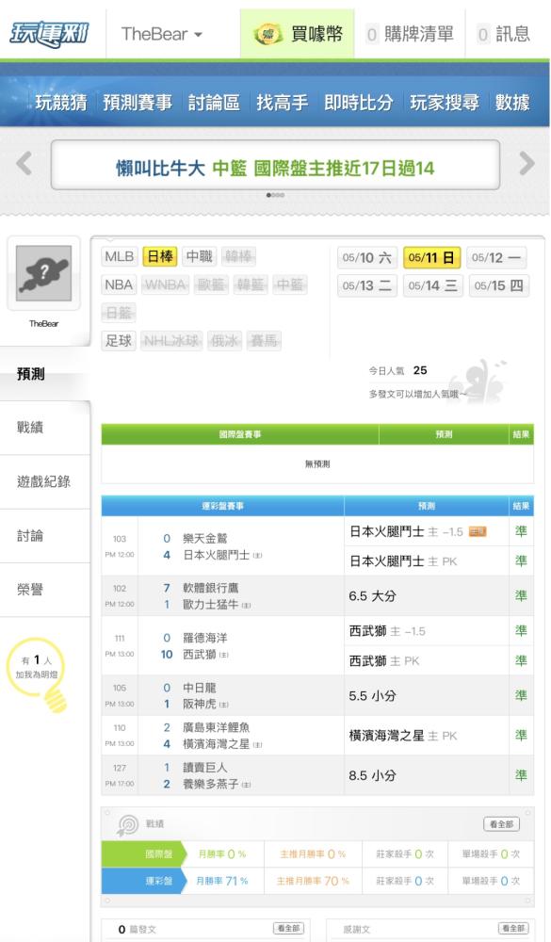
Task: Select the WNBA league filter
Action: coord(165,284)
